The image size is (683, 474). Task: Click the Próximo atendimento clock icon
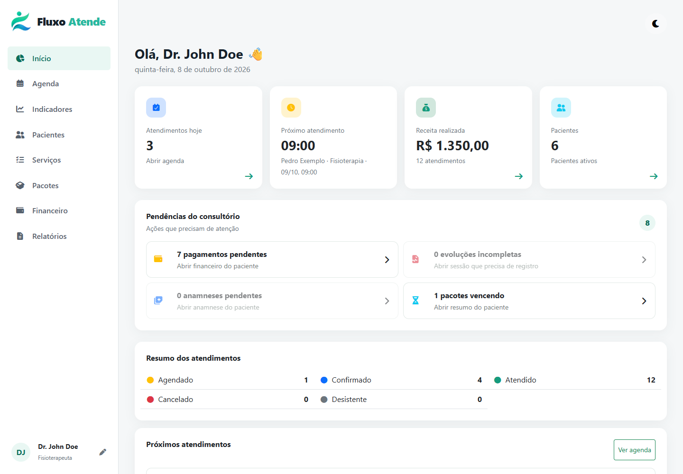tap(291, 108)
